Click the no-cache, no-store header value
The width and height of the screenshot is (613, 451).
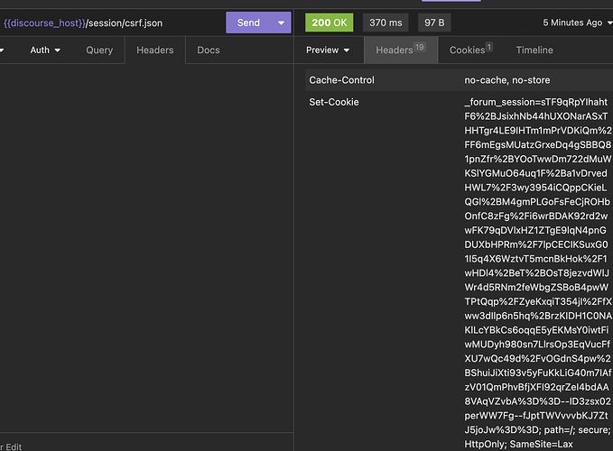click(x=507, y=80)
